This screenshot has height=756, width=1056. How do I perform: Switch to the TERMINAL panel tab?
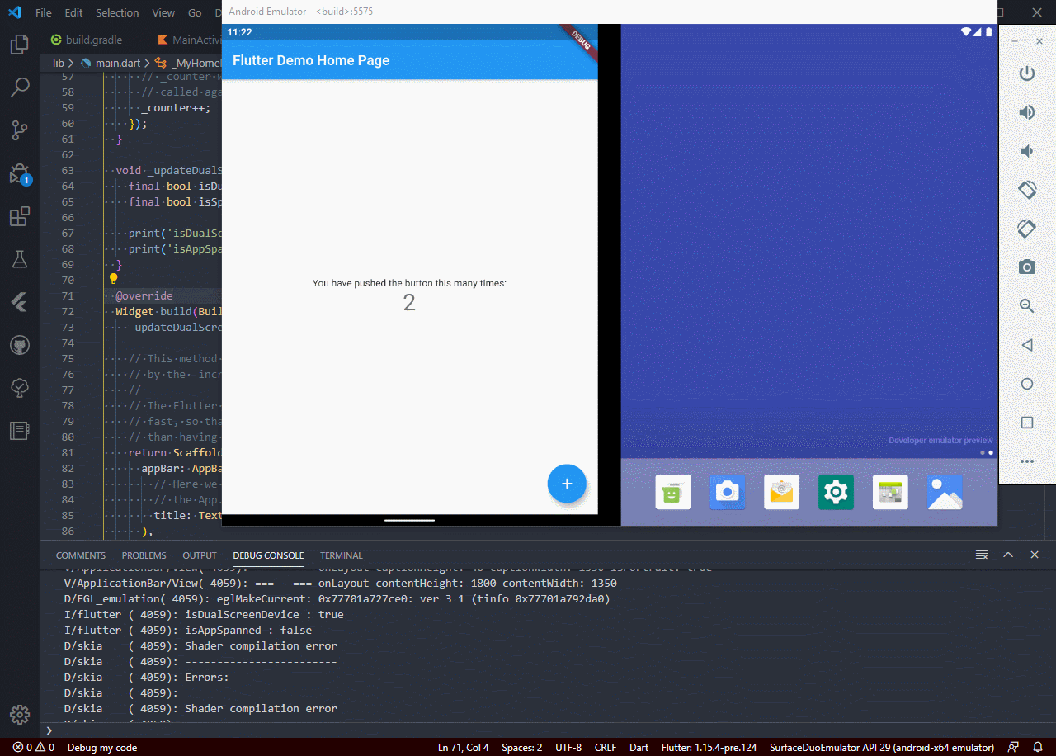(341, 555)
